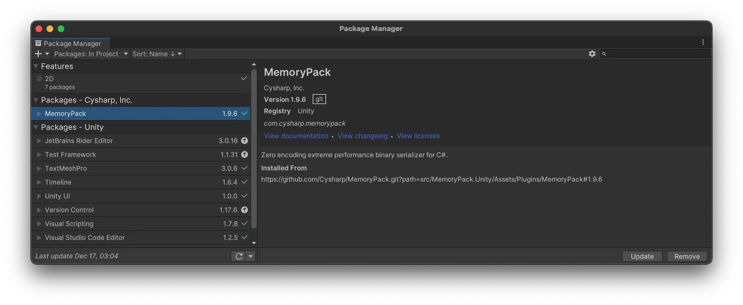Screen dimensions: 743x305
Task: Expand the MemoryPack package versions
Action: [x=39, y=113]
